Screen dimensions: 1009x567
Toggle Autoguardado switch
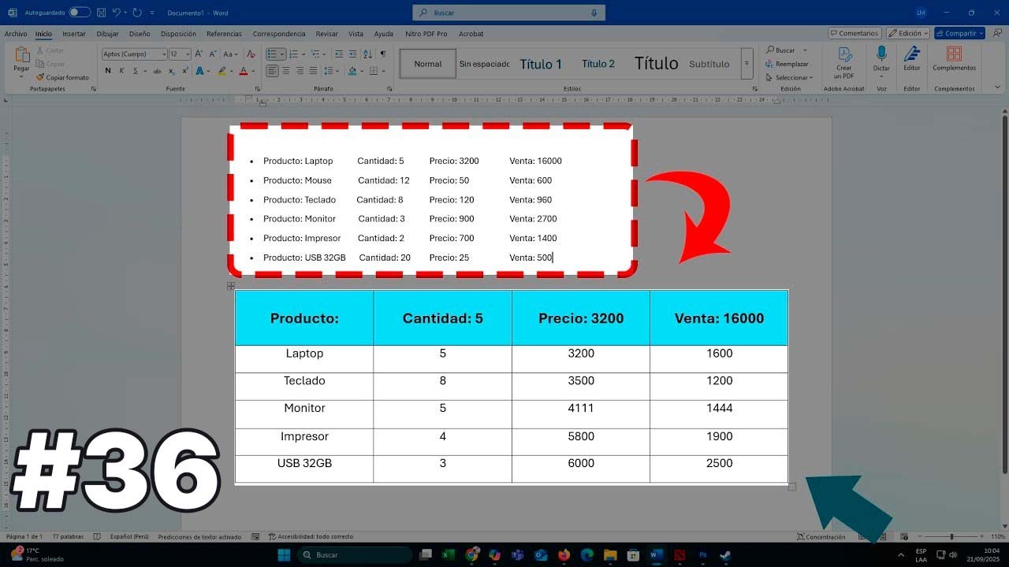80,13
